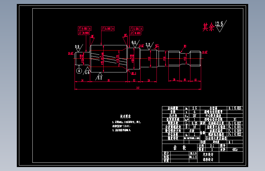This screenshot has height=171, width=265.
Task: Click the ø16 diameter dimension
Action: pyautogui.click(x=149, y=58)
